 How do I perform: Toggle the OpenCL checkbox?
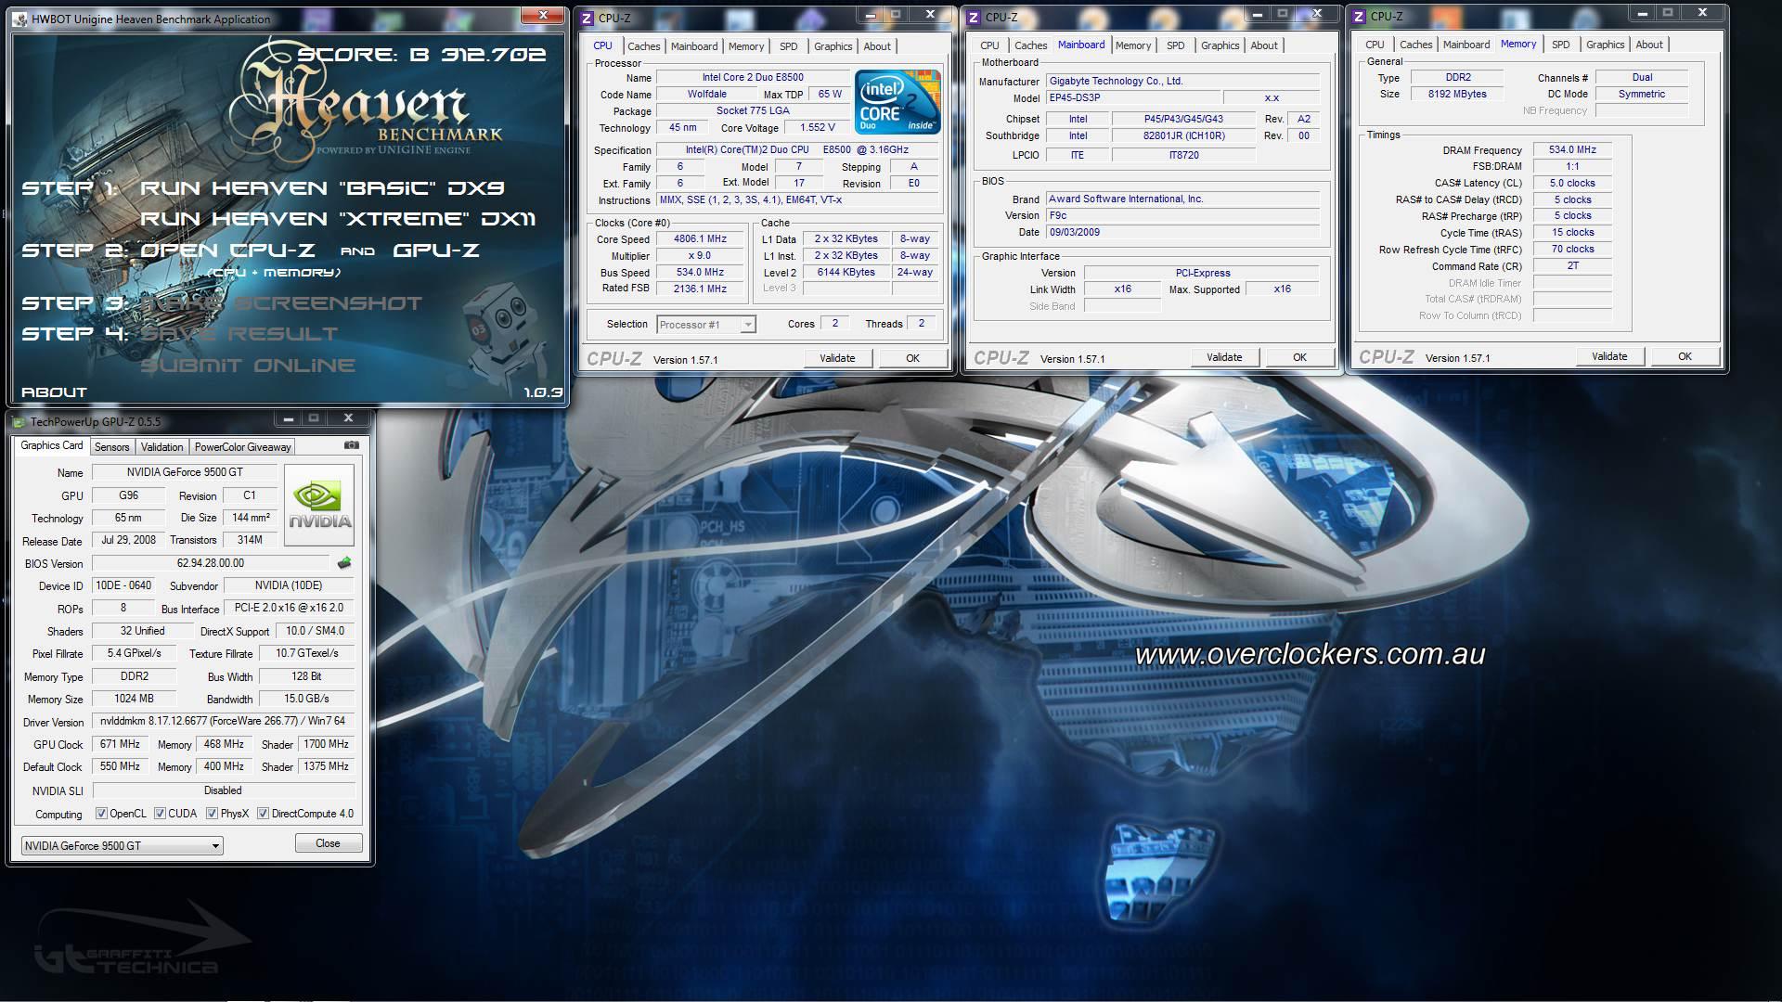(101, 814)
